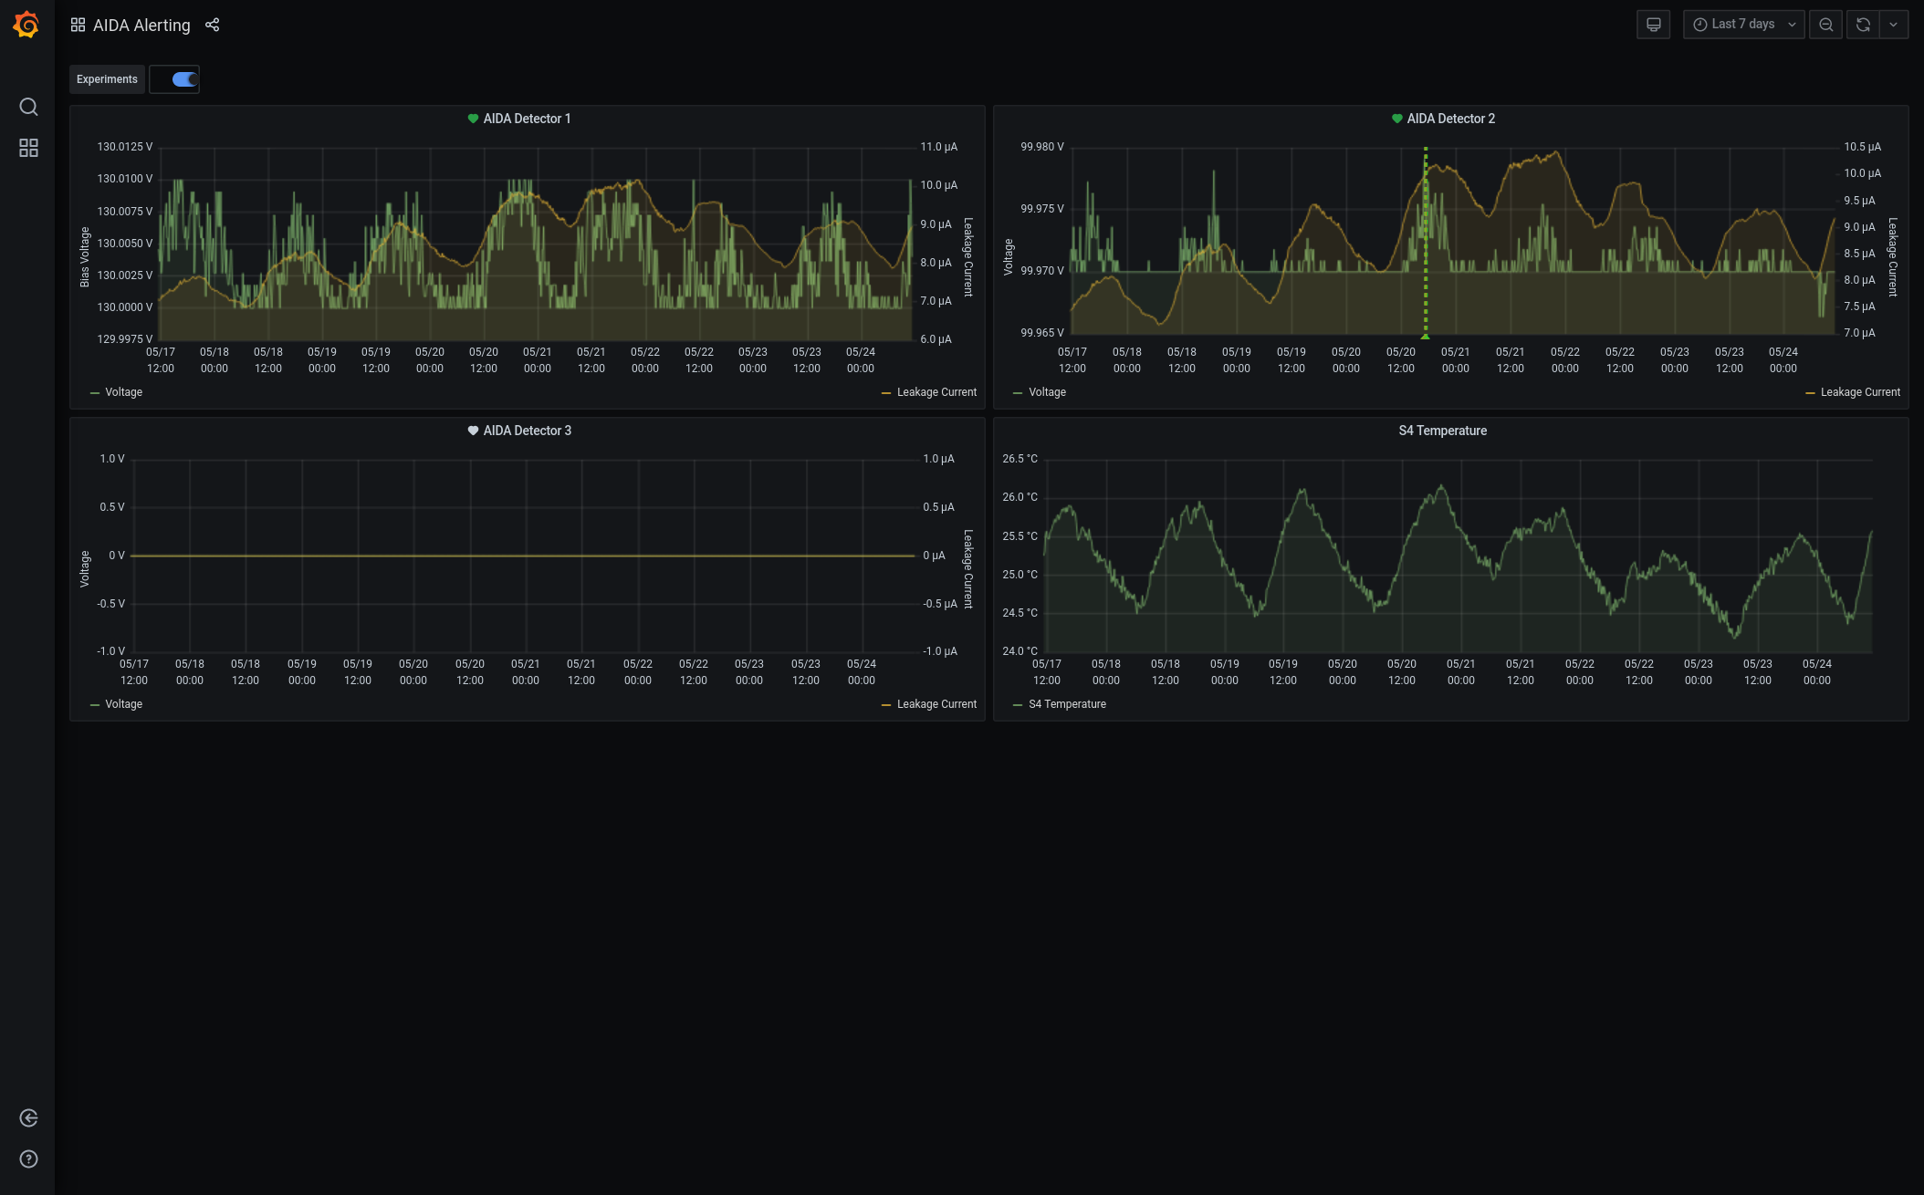Open the Last 7 days time picker
The image size is (1924, 1195).
coord(1742,25)
